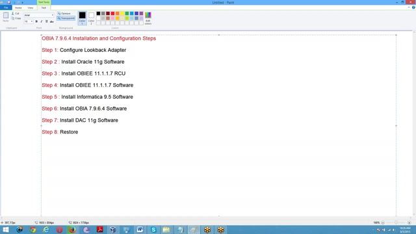416x234 pixels.
Task: Pick the gray color swatch in top row
Action: point(103,13)
